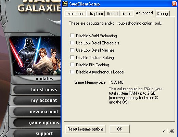Click the Star Wars characters banner image
This screenshot has width=178, height=137.
[x=35, y=56]
